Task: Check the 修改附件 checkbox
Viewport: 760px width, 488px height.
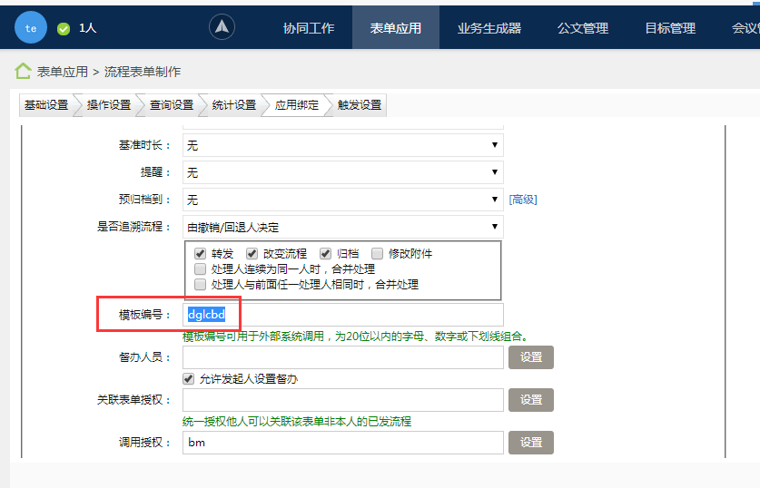Action: (x=377, y=253)
